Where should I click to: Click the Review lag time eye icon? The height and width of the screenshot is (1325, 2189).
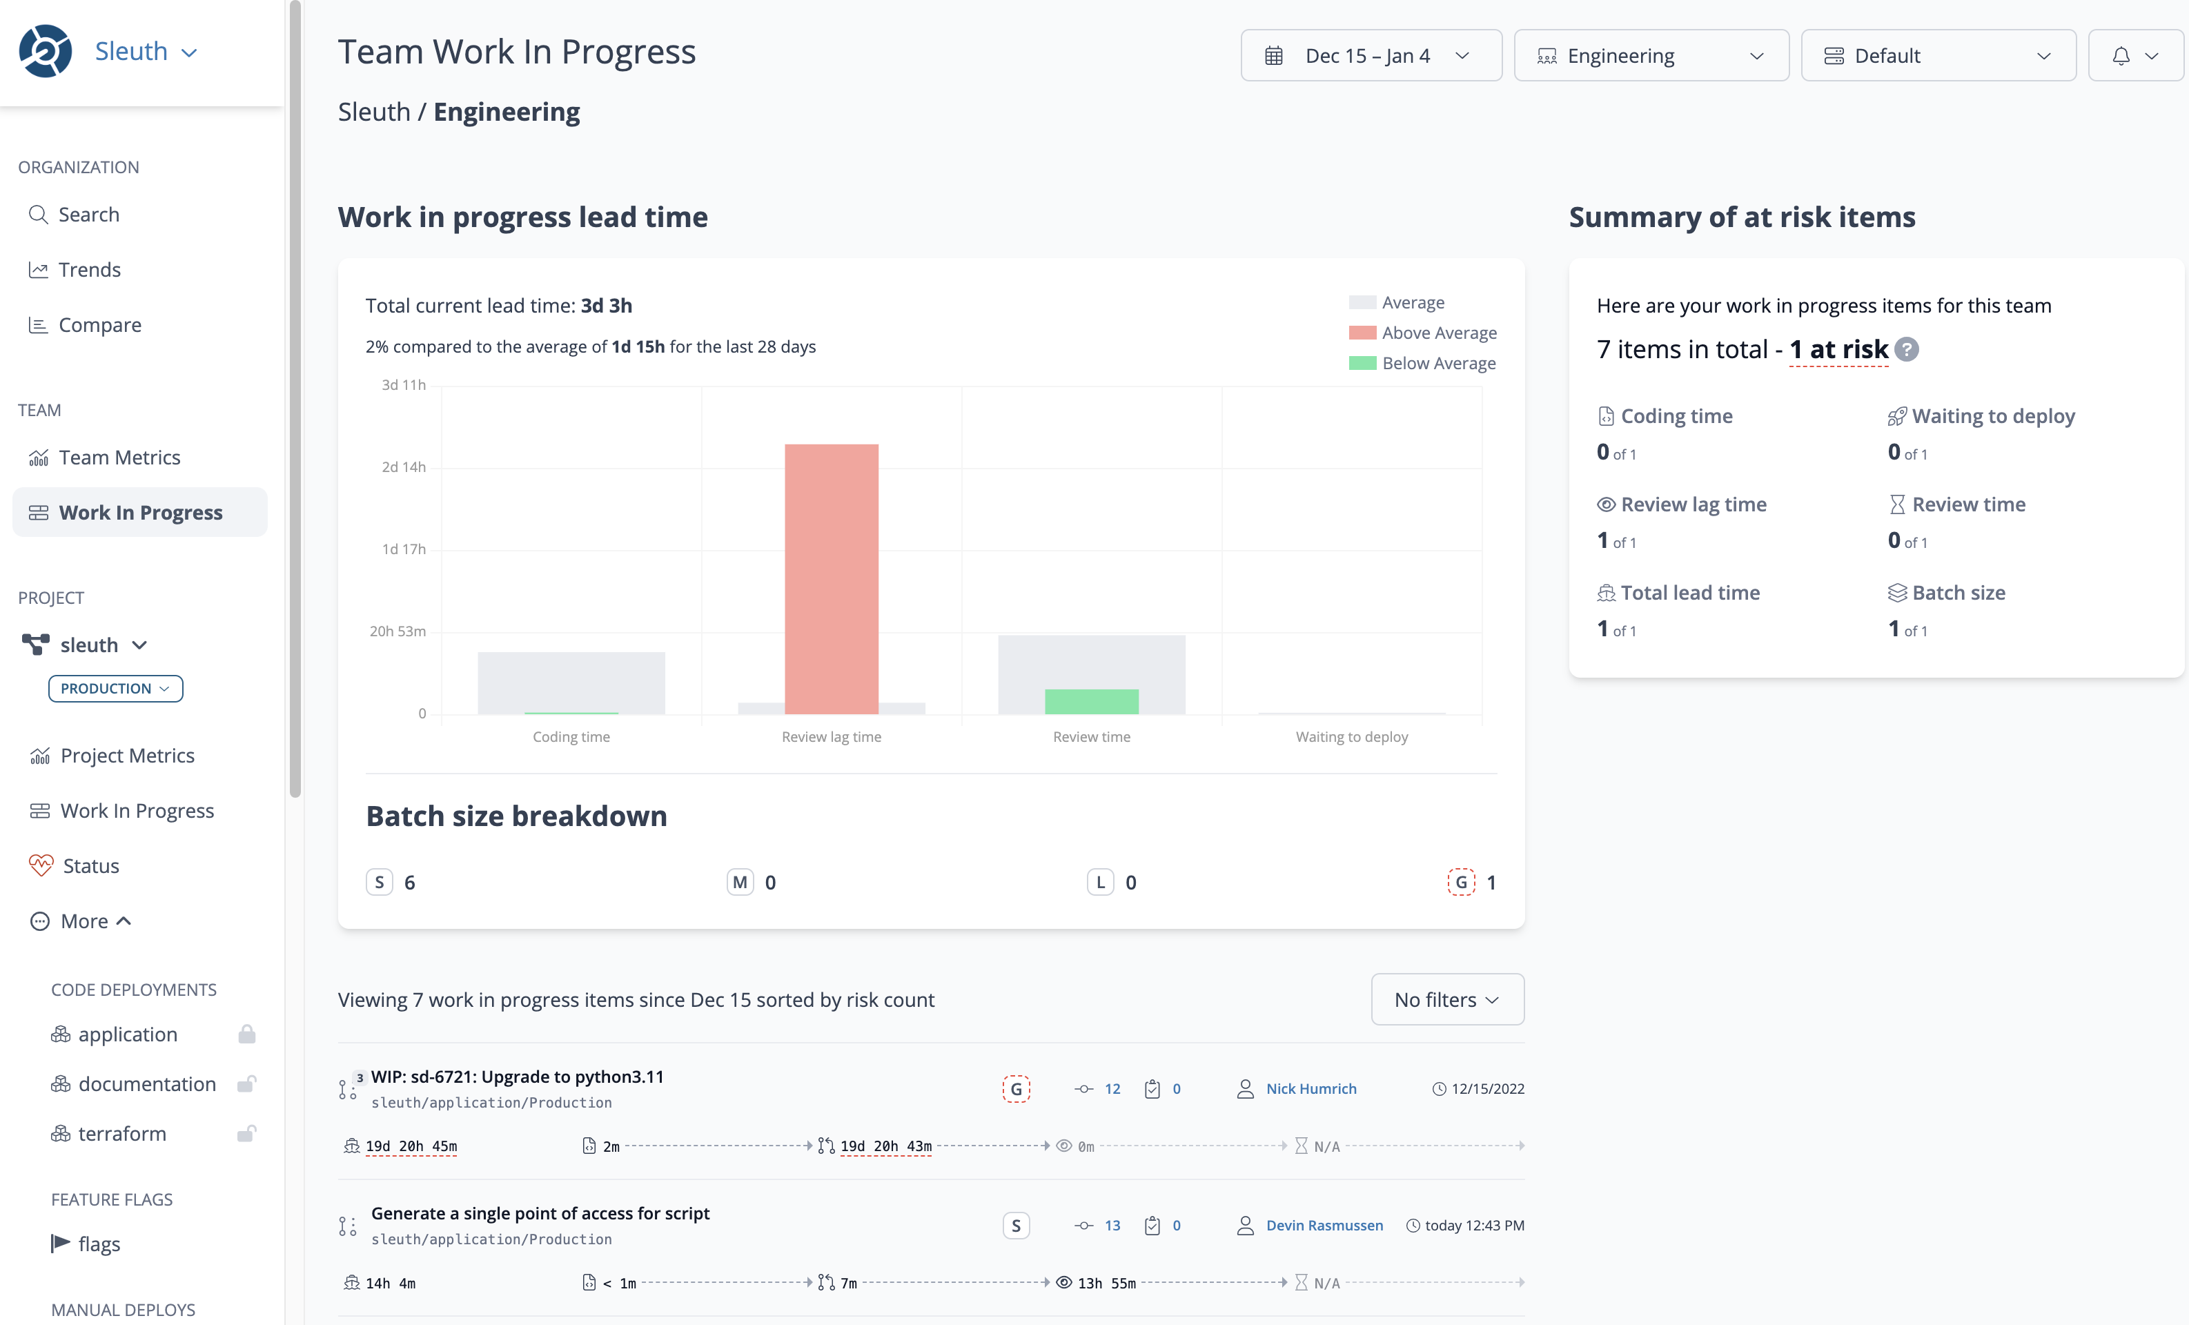pos(1605,504)
